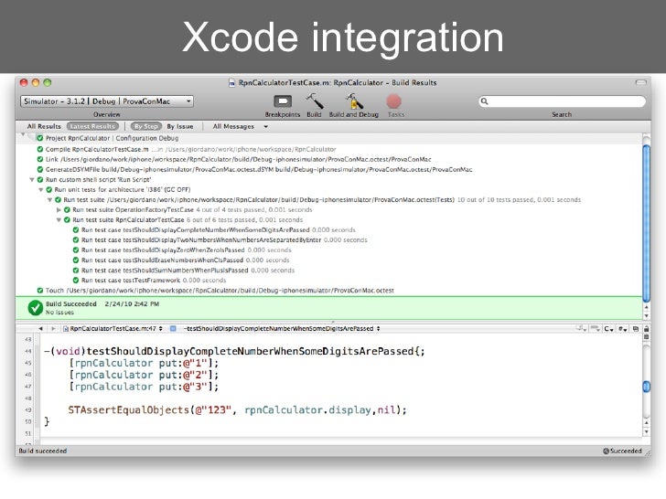Click the Build hammer icon
This screenshot has width=666, height=499.
click(x=315, y=101)
